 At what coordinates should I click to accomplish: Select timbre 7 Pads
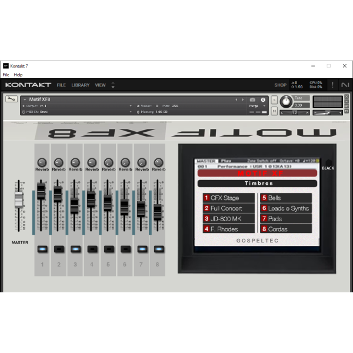286,219
